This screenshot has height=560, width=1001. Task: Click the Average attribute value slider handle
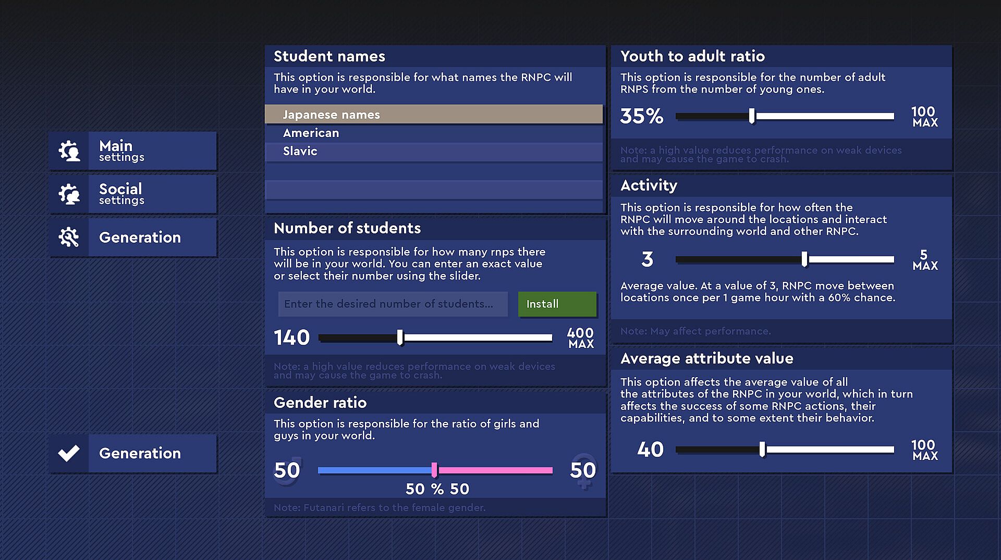click(x=762, y=450)
